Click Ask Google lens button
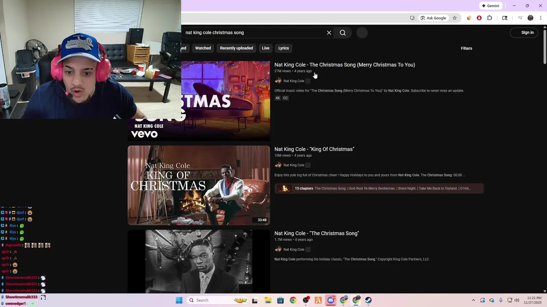 (433, 18)
